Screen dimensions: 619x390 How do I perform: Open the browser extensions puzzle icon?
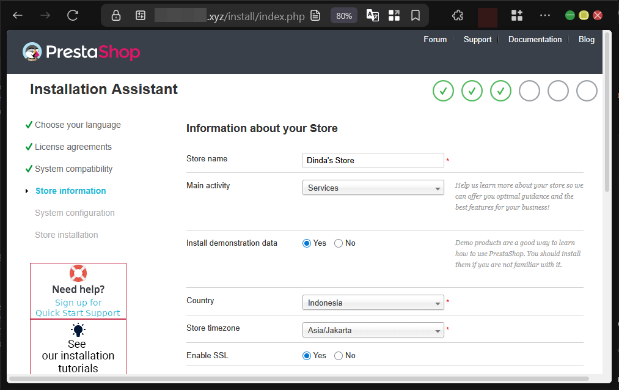(457, 17)
